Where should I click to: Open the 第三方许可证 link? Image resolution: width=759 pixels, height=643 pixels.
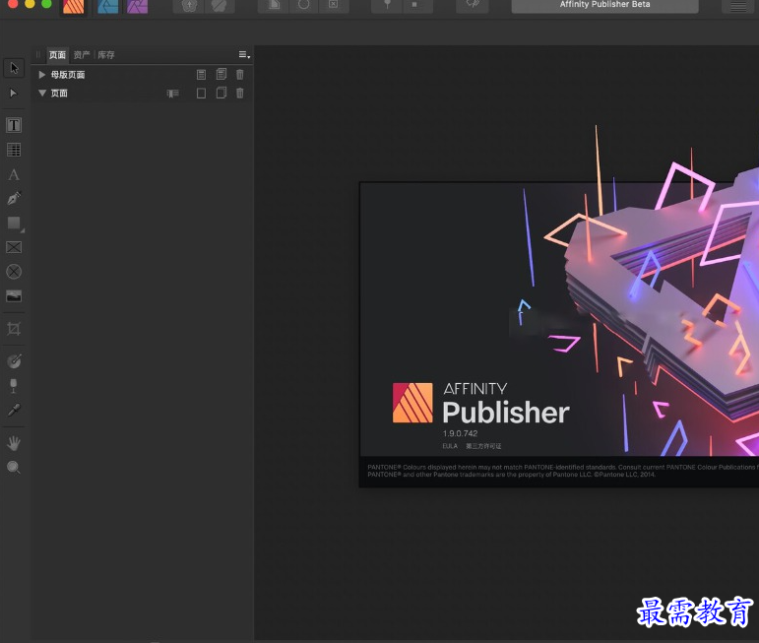click(483, 446)
